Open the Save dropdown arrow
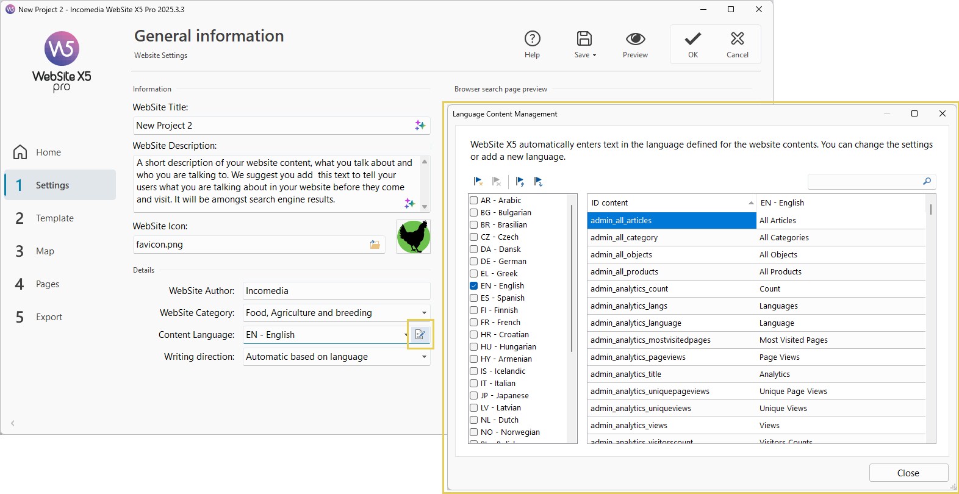This screenshot has width=959, height=494. coord(594,55)
